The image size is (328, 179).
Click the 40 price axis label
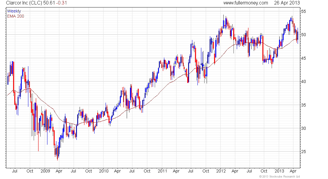click(x=303, y=81)
